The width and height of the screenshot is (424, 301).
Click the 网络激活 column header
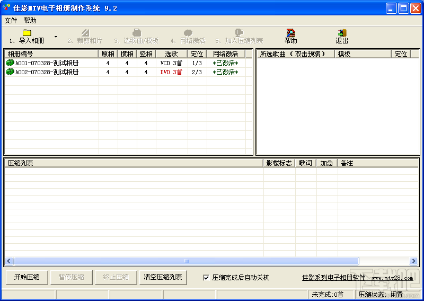226,54
